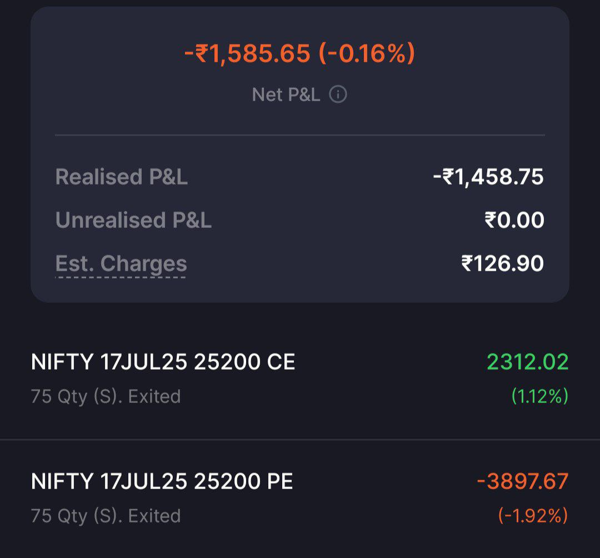Tap PE percentage (-1.92%)
This screenshot has height=558, width=600.
click(533, 516)
